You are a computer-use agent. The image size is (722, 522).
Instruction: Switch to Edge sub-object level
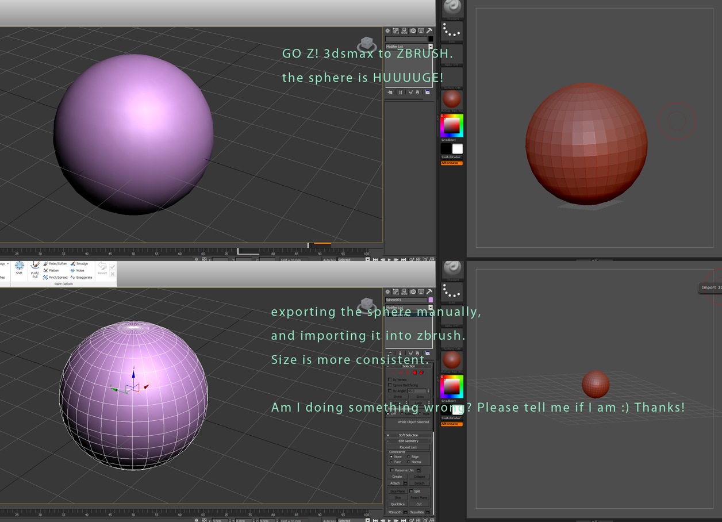(401, 373)
